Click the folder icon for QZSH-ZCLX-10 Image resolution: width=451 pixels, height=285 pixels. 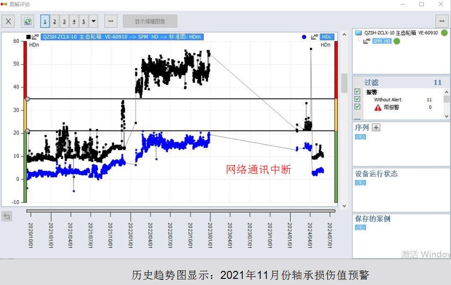pos(359,33)
